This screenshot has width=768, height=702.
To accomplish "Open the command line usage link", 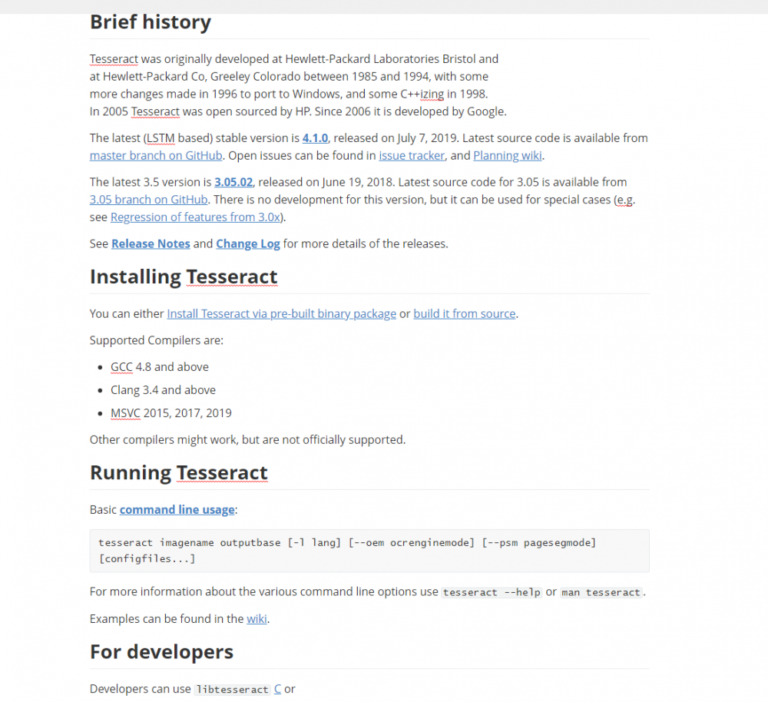I will pos(177,509).
